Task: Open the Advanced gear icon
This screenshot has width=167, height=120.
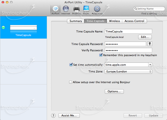Action: click(x=97, y=10)
